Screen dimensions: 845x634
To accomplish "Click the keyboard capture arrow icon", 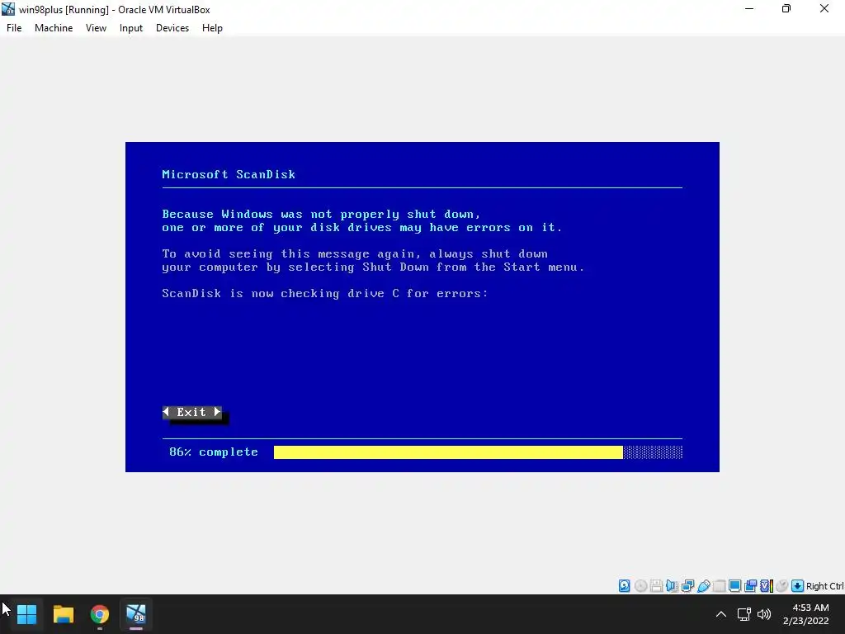I will point(798,585).
